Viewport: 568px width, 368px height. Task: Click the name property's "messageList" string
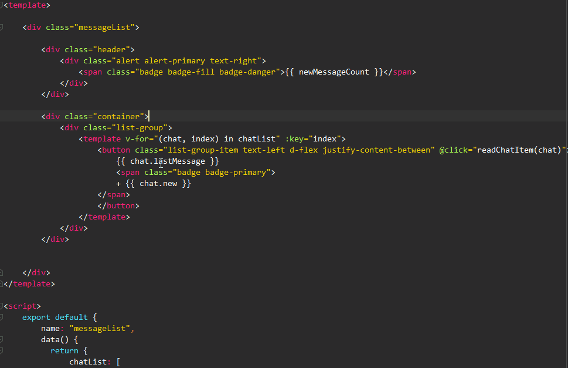(x=100, y=329)
